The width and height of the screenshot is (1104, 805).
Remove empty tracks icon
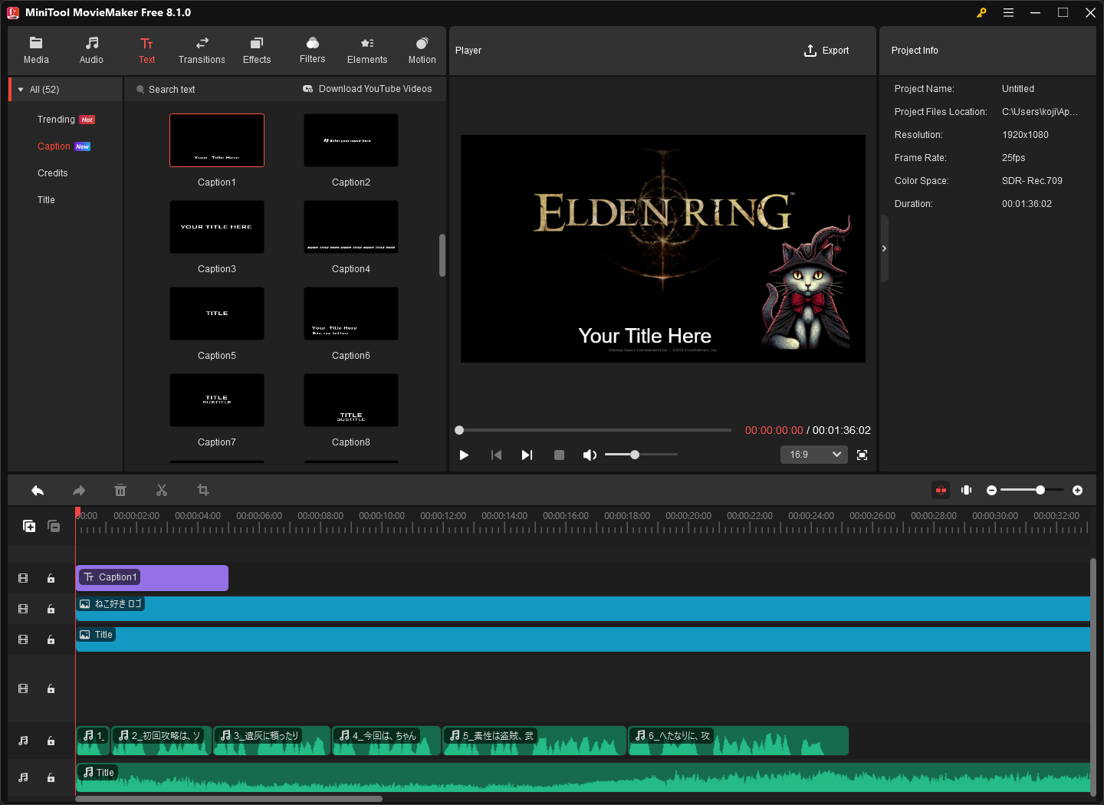(x=54, y=526)
